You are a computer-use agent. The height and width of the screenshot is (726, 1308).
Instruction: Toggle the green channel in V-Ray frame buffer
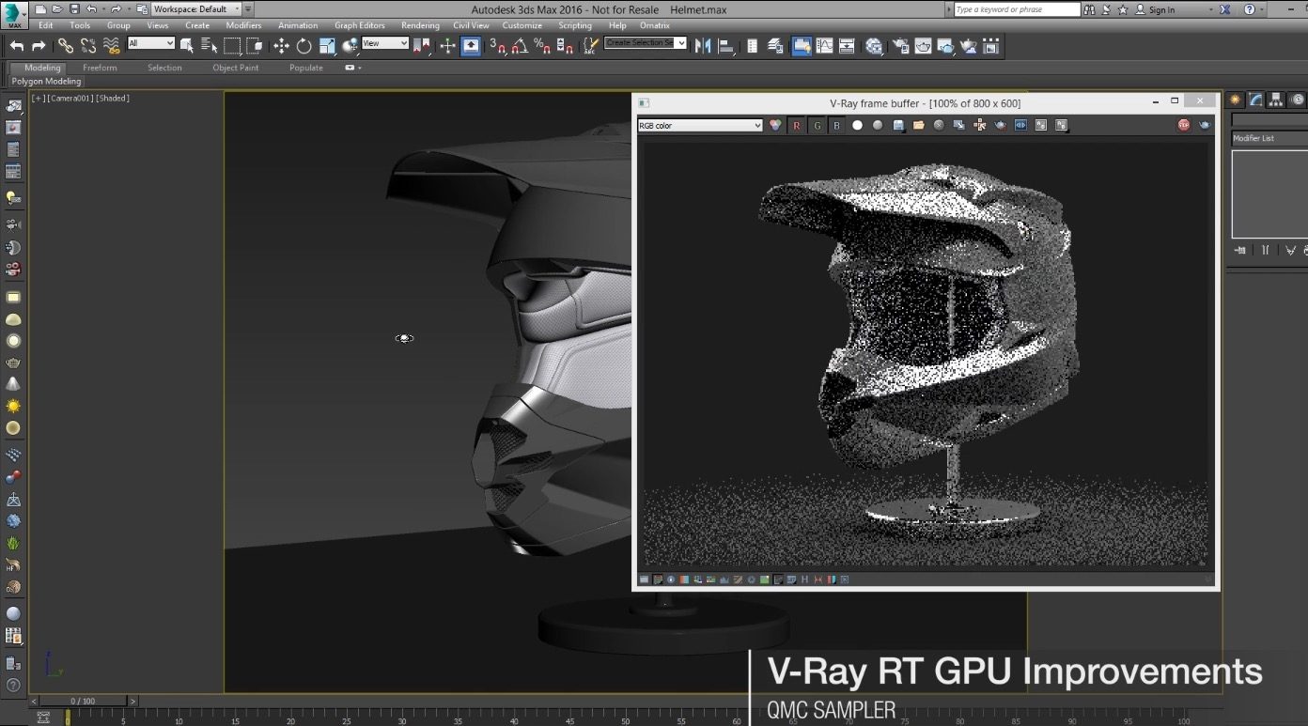(x=817, y=125)
